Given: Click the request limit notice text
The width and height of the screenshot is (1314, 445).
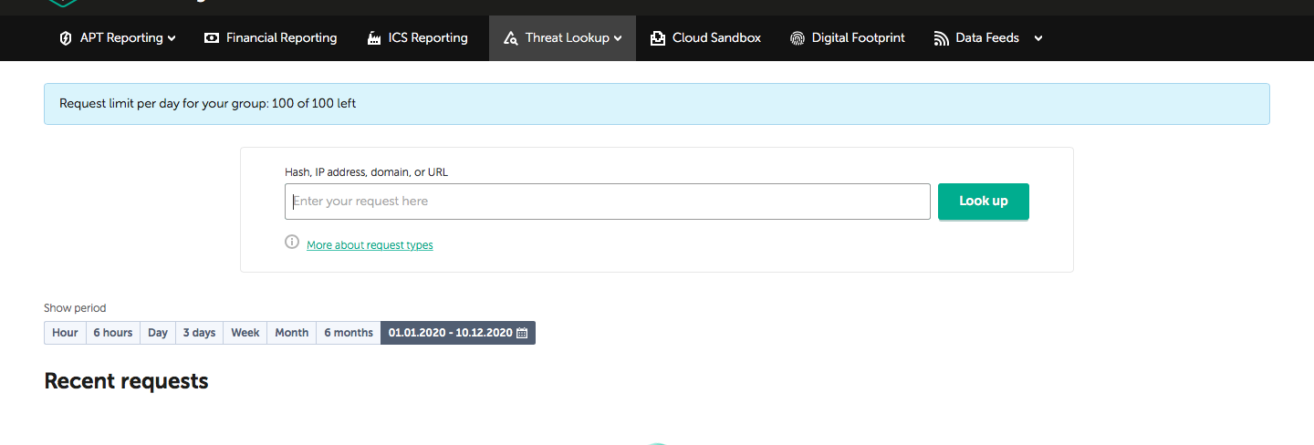Looking at the screenshot, I should [x=208, y=104].
